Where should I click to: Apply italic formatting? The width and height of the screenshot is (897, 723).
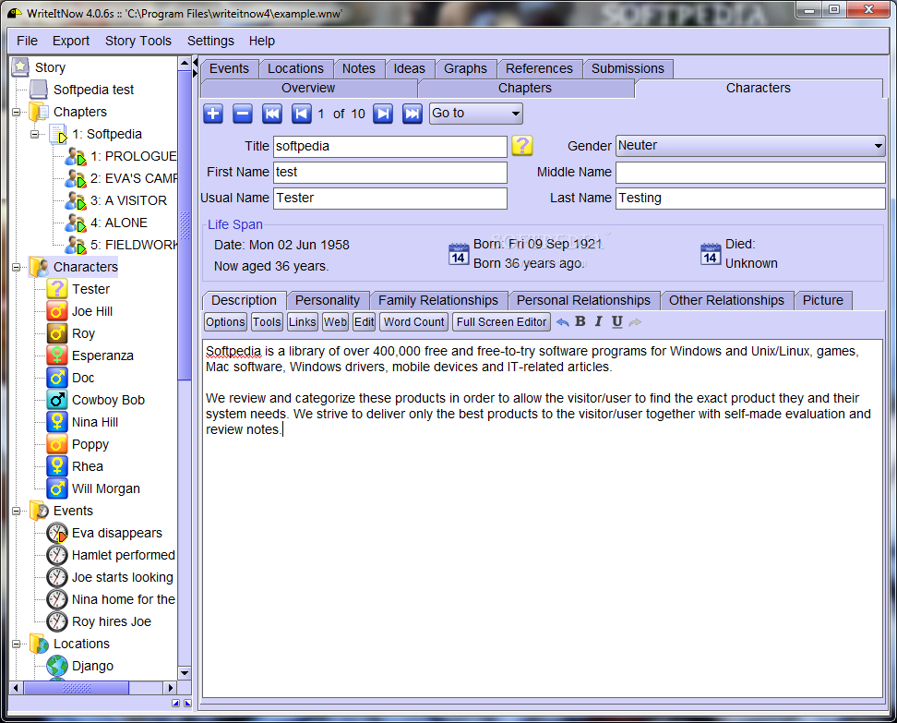pyautogui.click(x=598, y=321)
